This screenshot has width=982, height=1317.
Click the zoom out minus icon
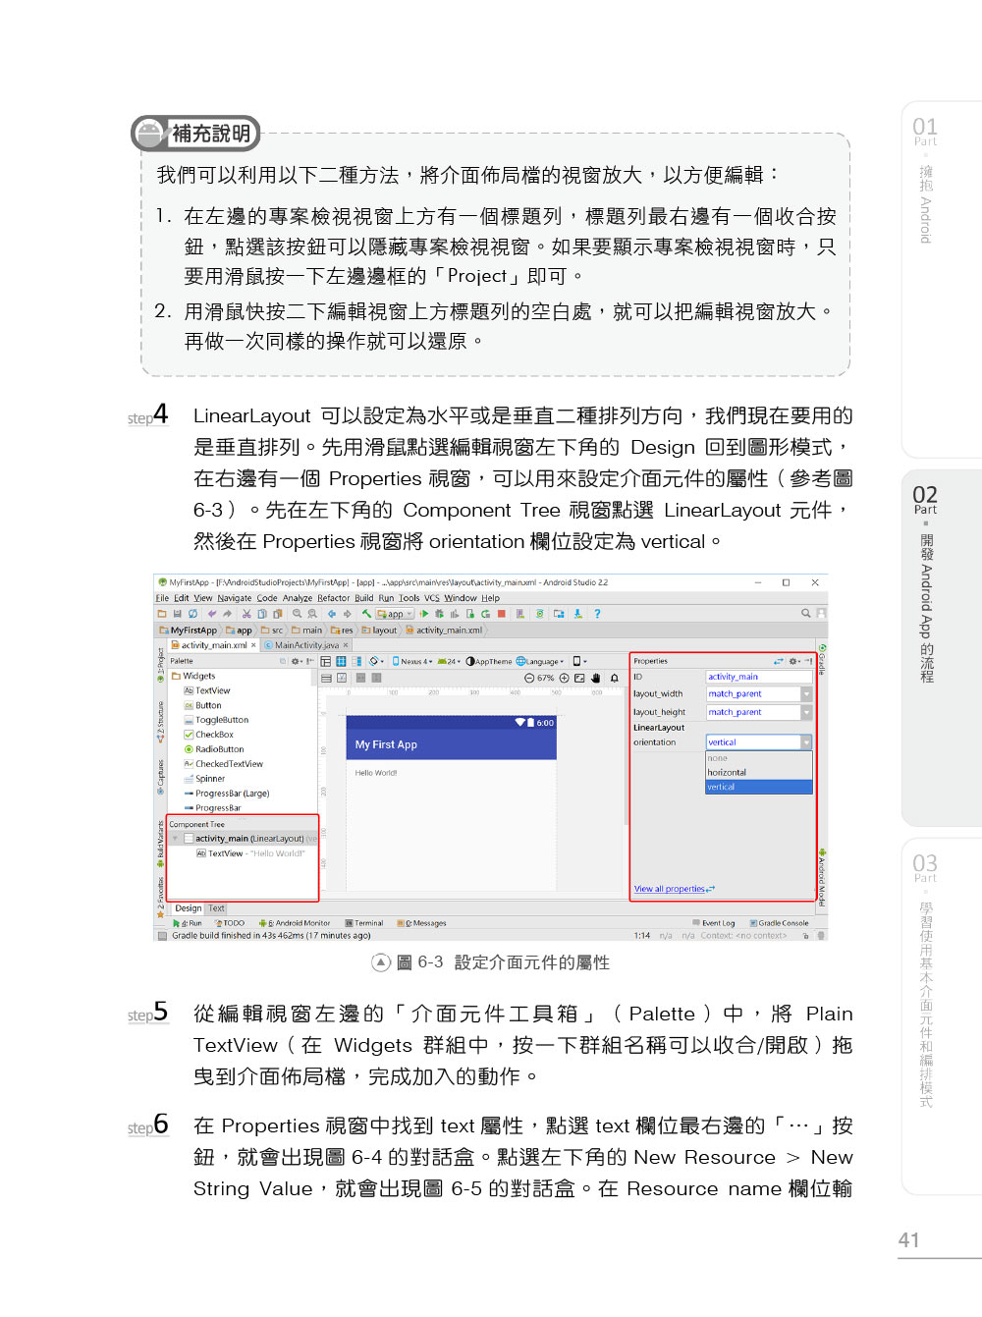click(529, 679)
